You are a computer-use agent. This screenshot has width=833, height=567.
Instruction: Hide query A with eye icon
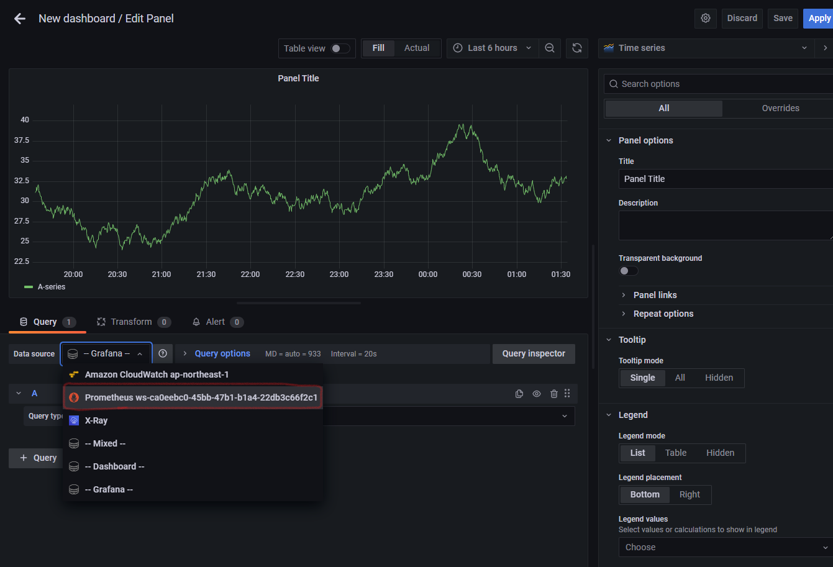[537, 394]
